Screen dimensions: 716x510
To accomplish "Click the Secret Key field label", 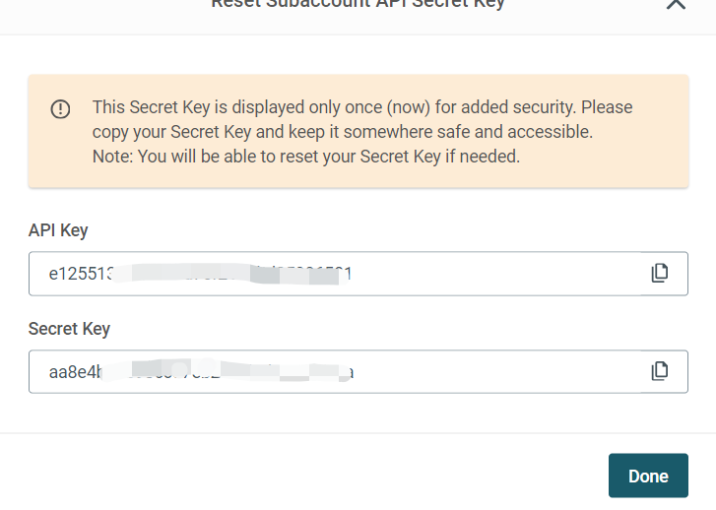I will coord(69,329).
